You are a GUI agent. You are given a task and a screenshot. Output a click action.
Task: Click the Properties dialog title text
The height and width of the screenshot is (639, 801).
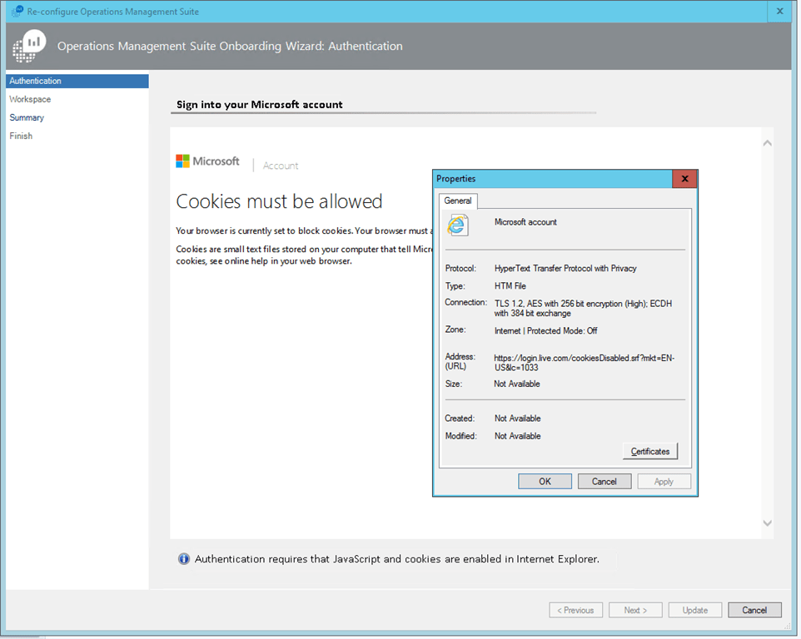455,179
